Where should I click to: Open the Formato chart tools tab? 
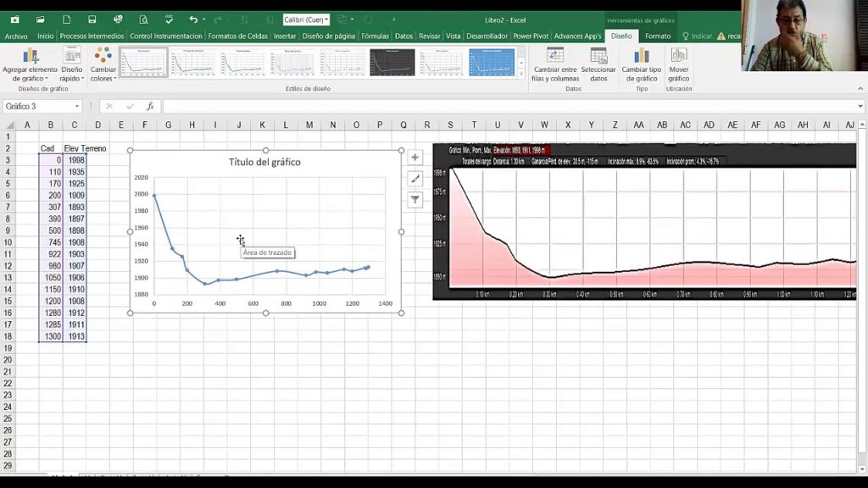coord(658,36)
